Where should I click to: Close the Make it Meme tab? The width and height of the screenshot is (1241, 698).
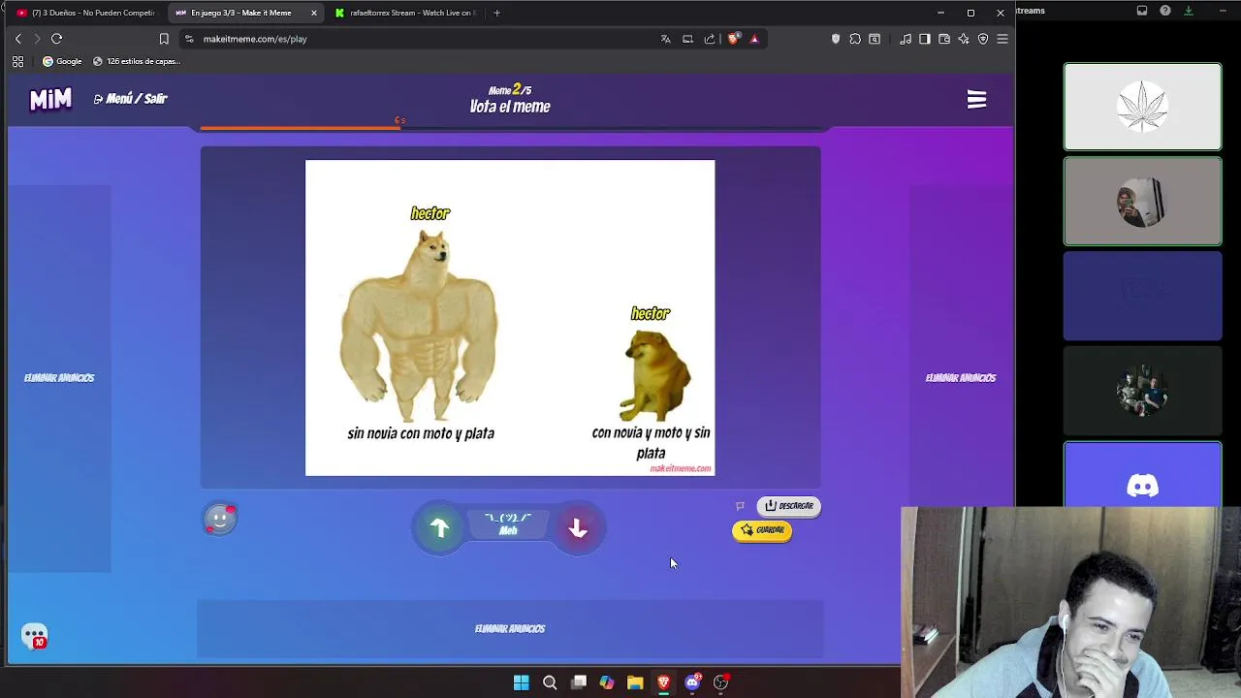click(x=314, y=13)
